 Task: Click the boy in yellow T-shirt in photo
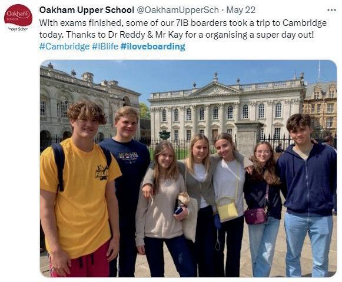pos(81,190)
